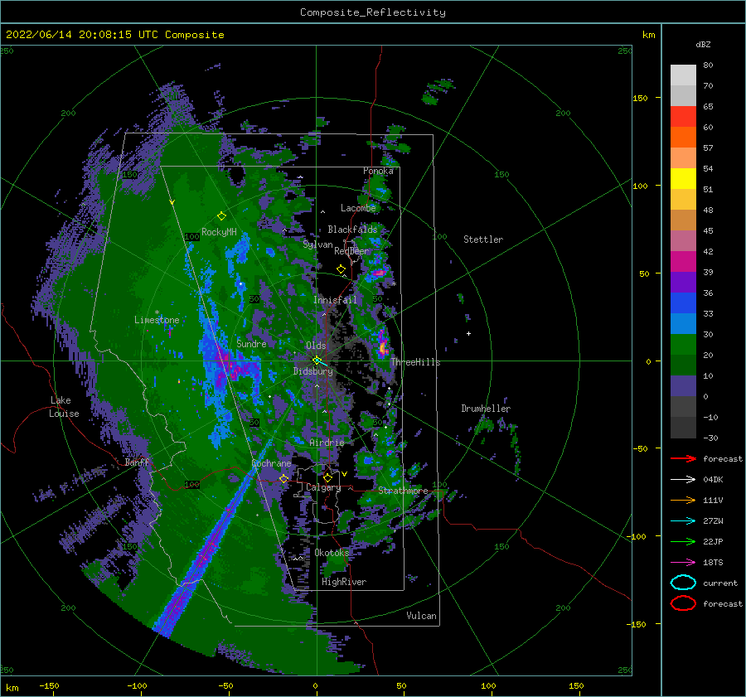Click the Innisfail label
The width and height of the screenshot is (746, 697).
point(335,300)
